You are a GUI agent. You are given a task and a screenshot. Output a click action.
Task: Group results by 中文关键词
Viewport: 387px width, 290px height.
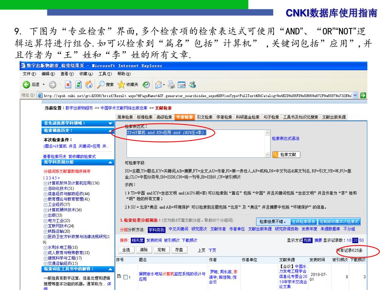[178, 229]
